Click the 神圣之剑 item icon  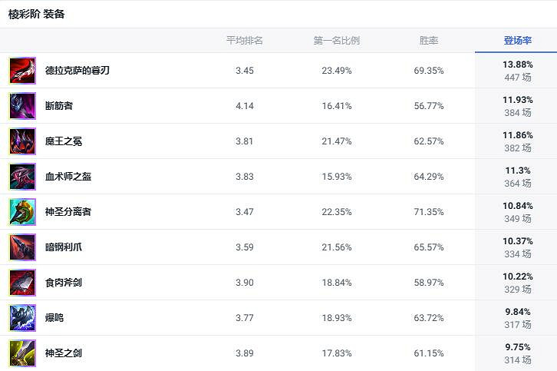point(22,353)
